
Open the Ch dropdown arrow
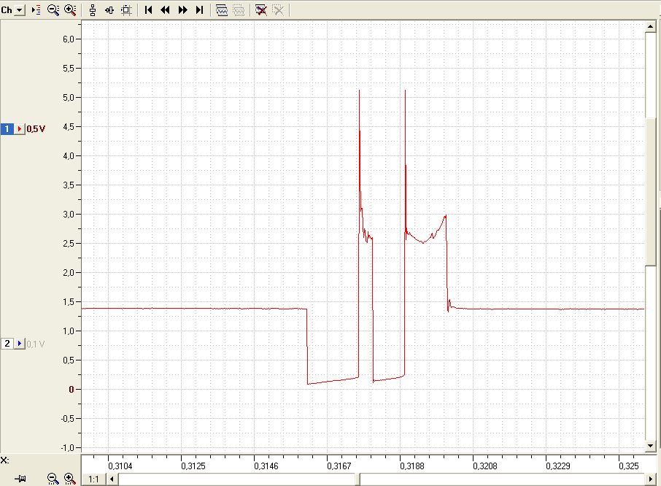(x=20, y=10)
